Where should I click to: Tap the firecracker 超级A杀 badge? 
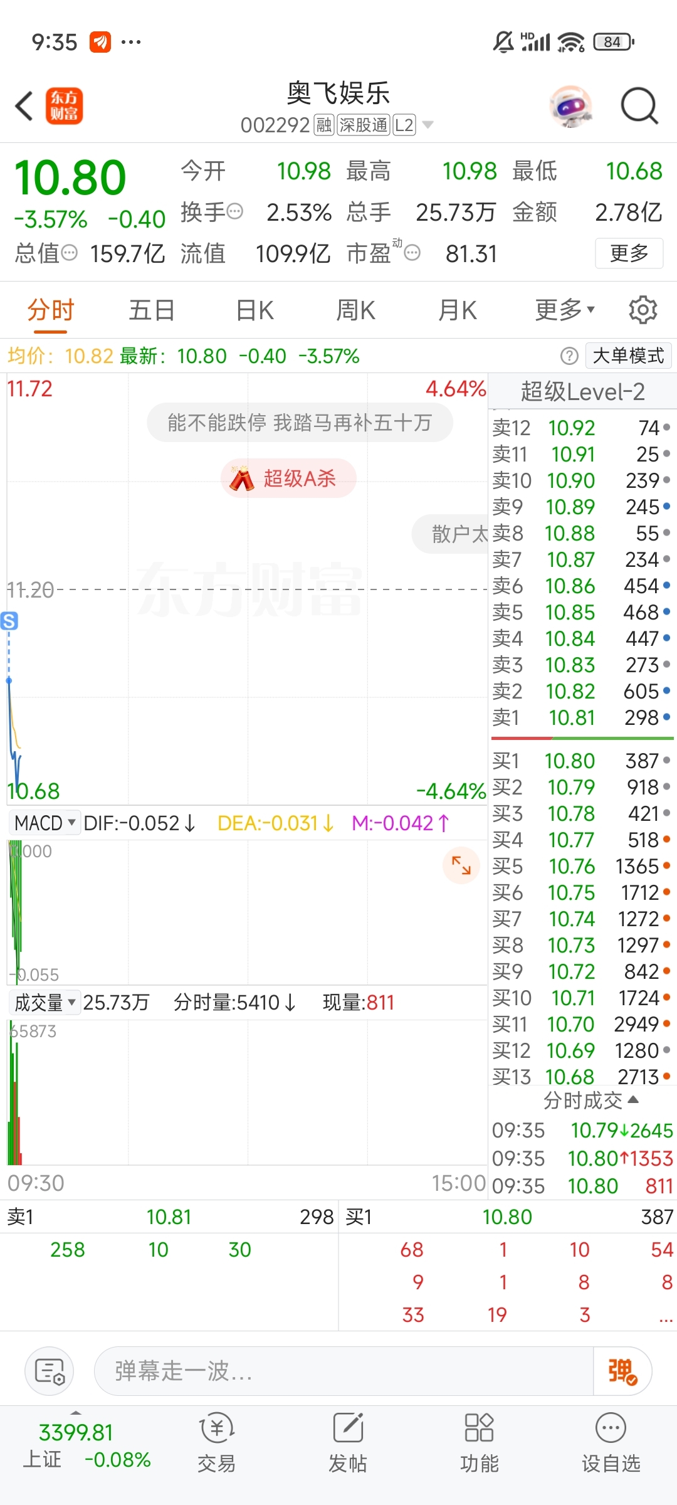(x=288, y=478)
